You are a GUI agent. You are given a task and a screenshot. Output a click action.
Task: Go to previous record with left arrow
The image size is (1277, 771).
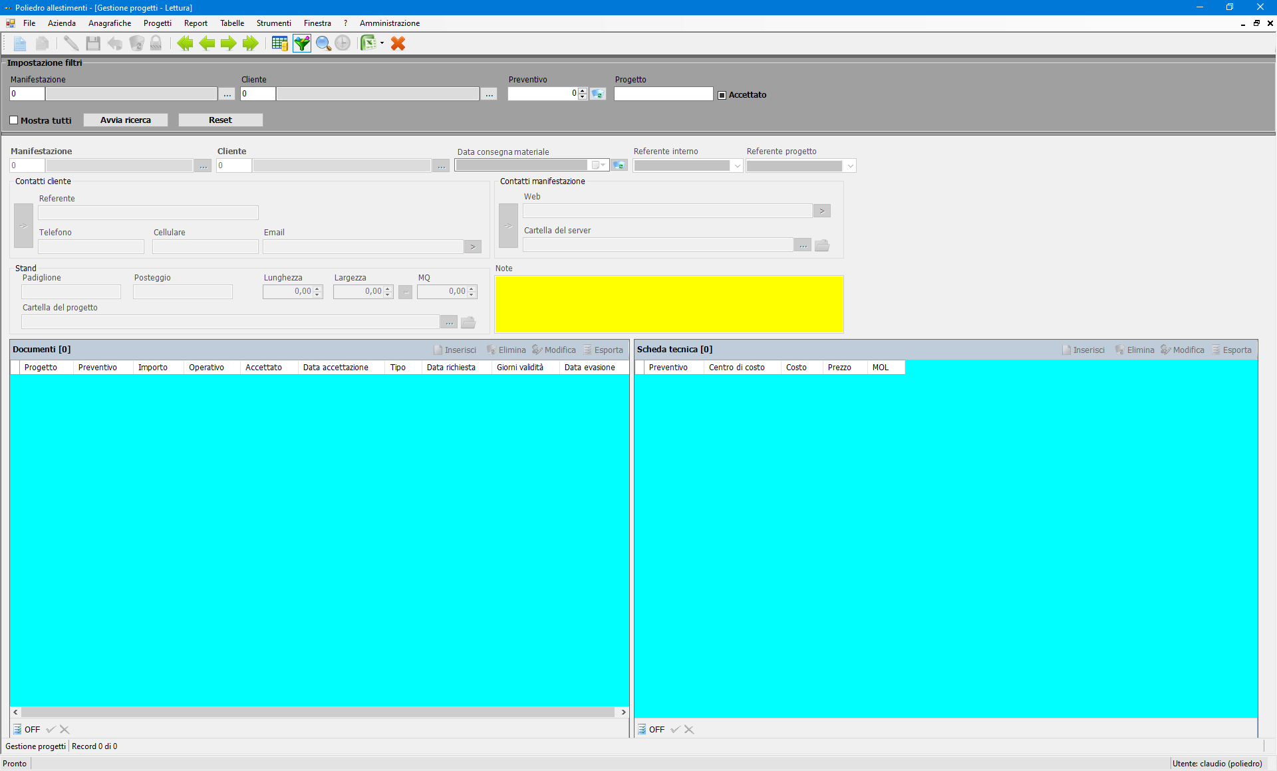[207, 43]
